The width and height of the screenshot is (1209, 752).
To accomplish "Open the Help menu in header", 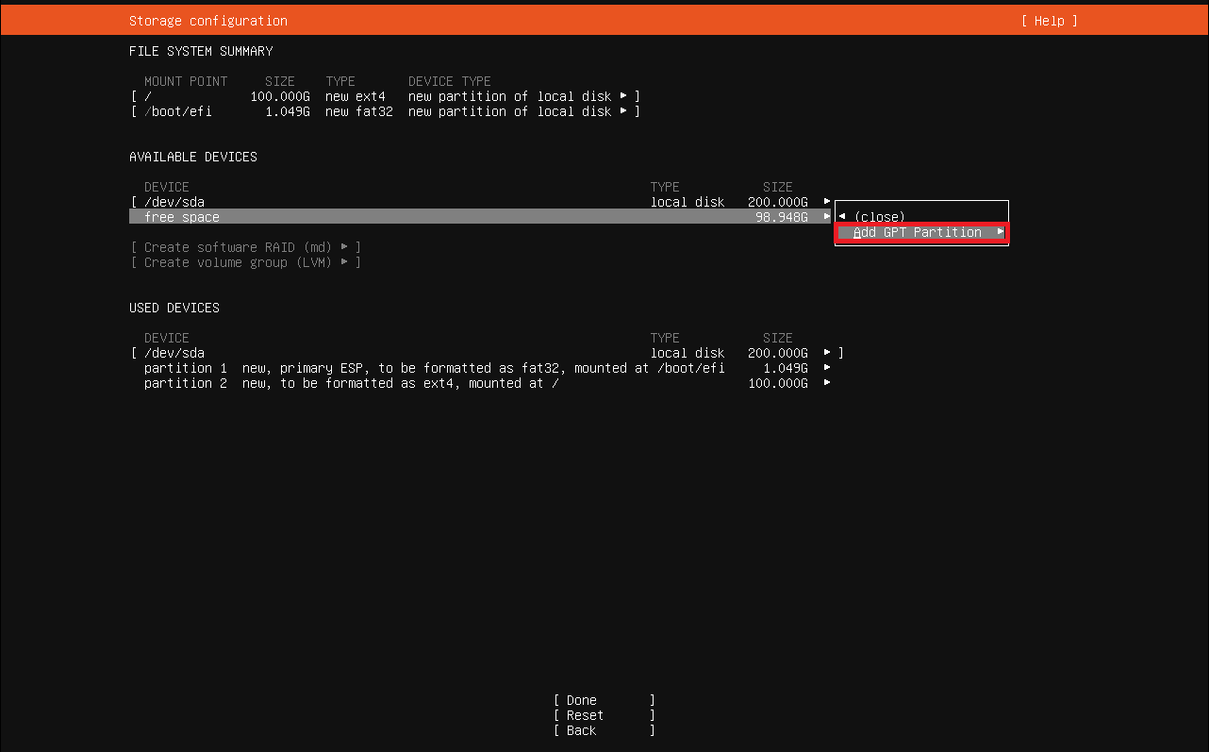I will coord(1049,21).
